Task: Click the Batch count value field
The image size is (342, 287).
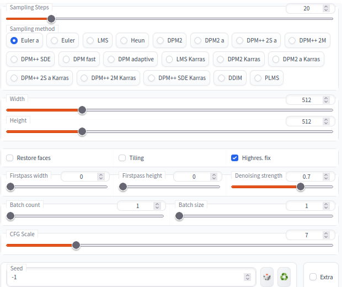Action: tap(141, 206)
